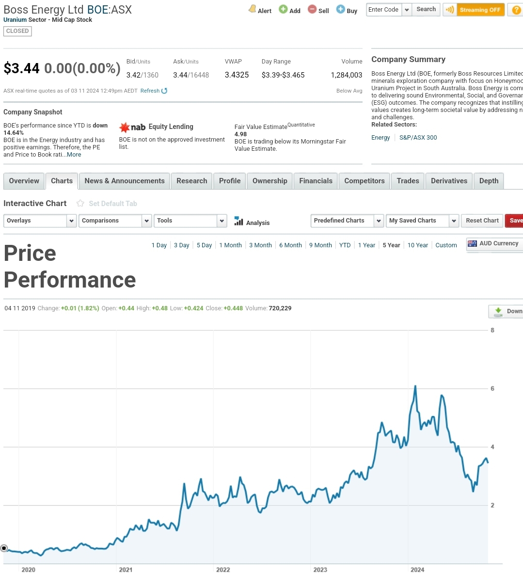Open the Competitors tab
Viewport: 523px width, 577px height.
(364, 181)
